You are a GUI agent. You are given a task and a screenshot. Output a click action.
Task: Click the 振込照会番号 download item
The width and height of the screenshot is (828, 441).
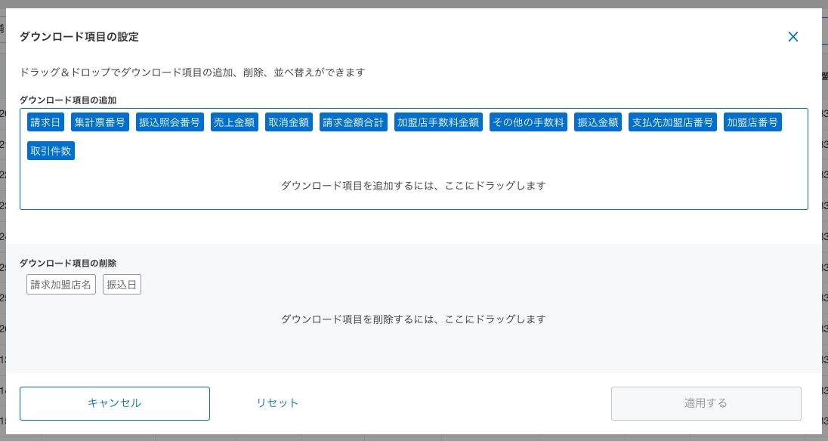170,122
